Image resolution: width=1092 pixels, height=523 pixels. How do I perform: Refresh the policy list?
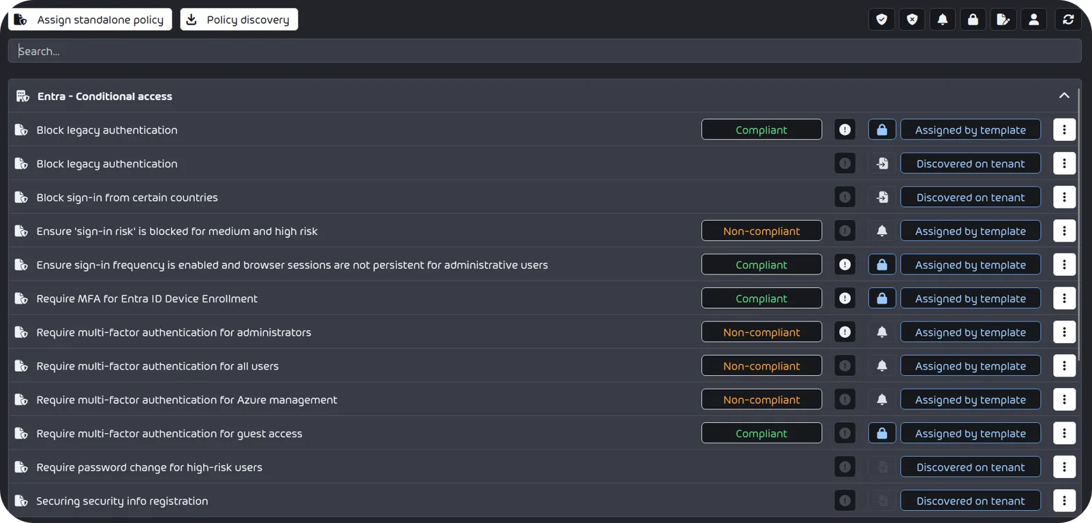(x=1068, y=20)
